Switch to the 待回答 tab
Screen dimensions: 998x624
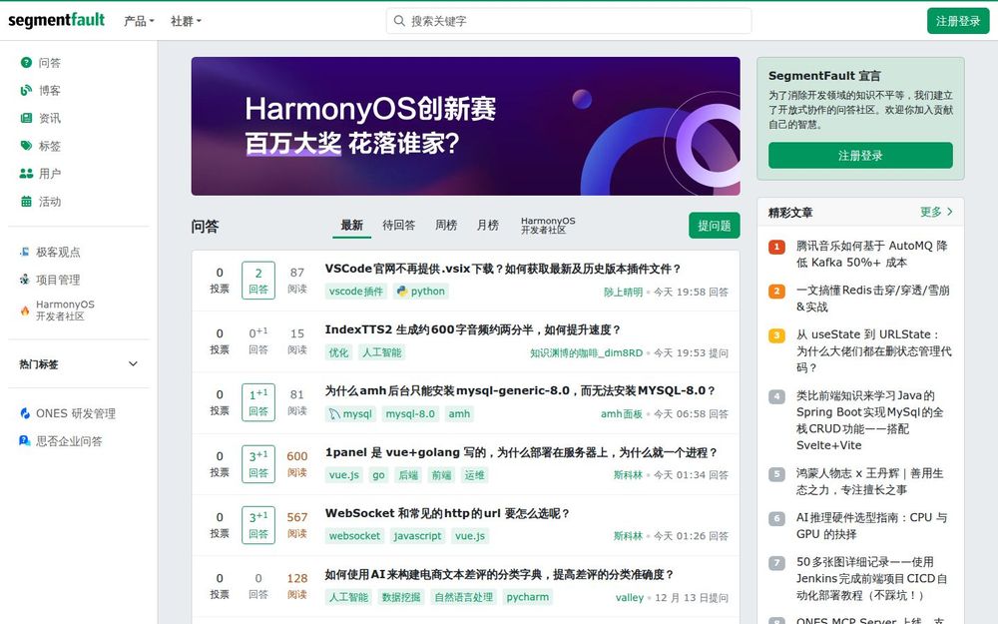coord(398,225)
